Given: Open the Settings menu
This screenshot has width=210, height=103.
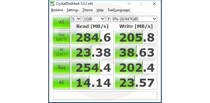Looking at the screenshot, I should (73, 10).
